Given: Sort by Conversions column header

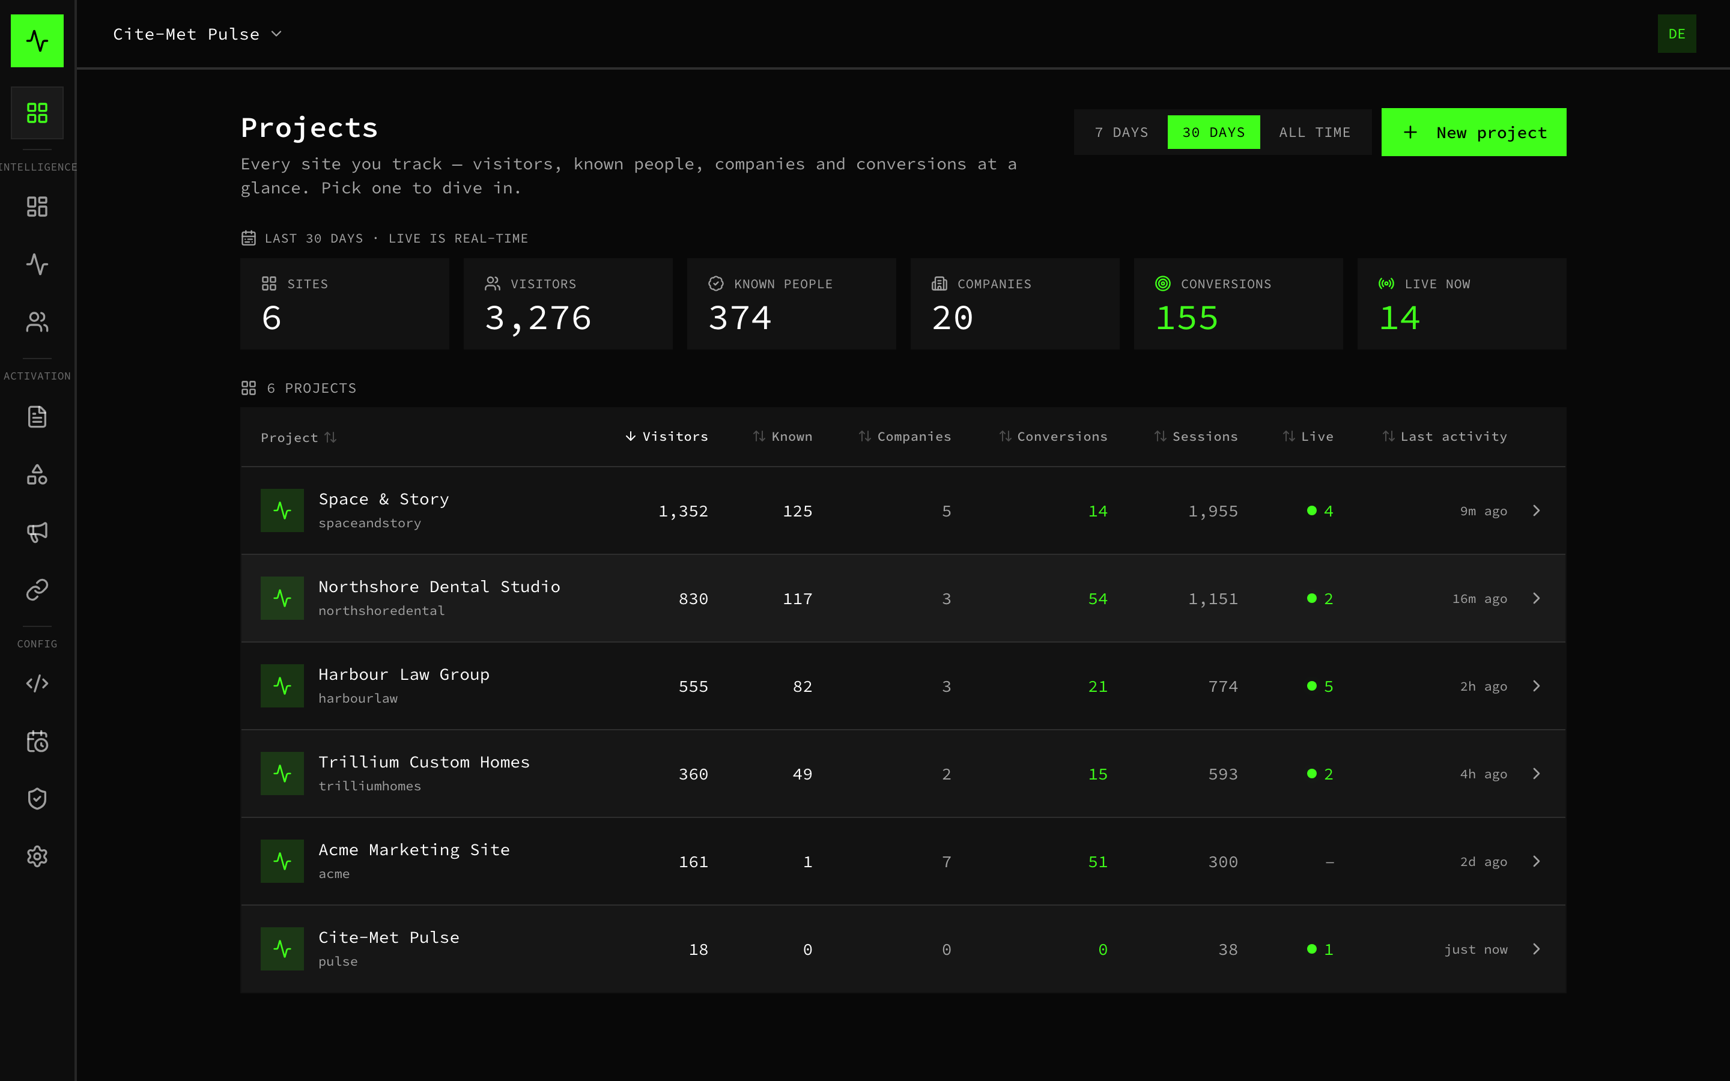Looking at the screenshot, I should coord(1053,436).
